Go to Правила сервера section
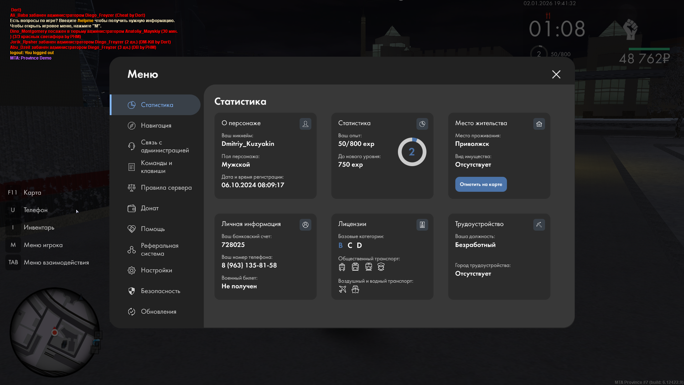Screen dimensions: 684x385 tap(166, 188)
